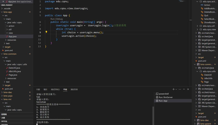This screenshot has width=218, height=125.
Task: Click the debug icon of Run: App
Action: (x=157, y=101)
